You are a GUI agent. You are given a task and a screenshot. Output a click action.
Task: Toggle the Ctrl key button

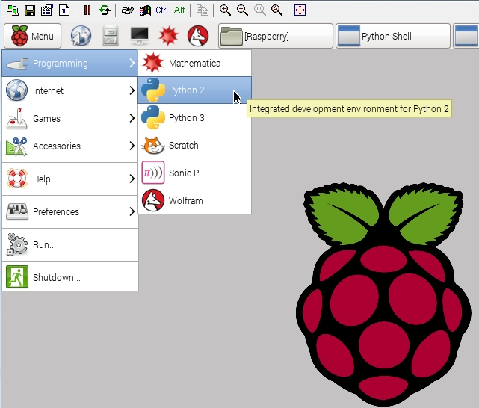coord(162,10)
